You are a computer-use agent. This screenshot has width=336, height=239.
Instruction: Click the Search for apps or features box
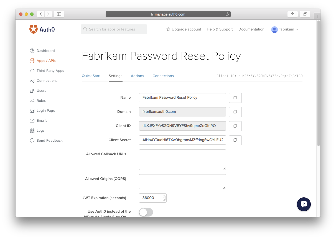[114, 29]
